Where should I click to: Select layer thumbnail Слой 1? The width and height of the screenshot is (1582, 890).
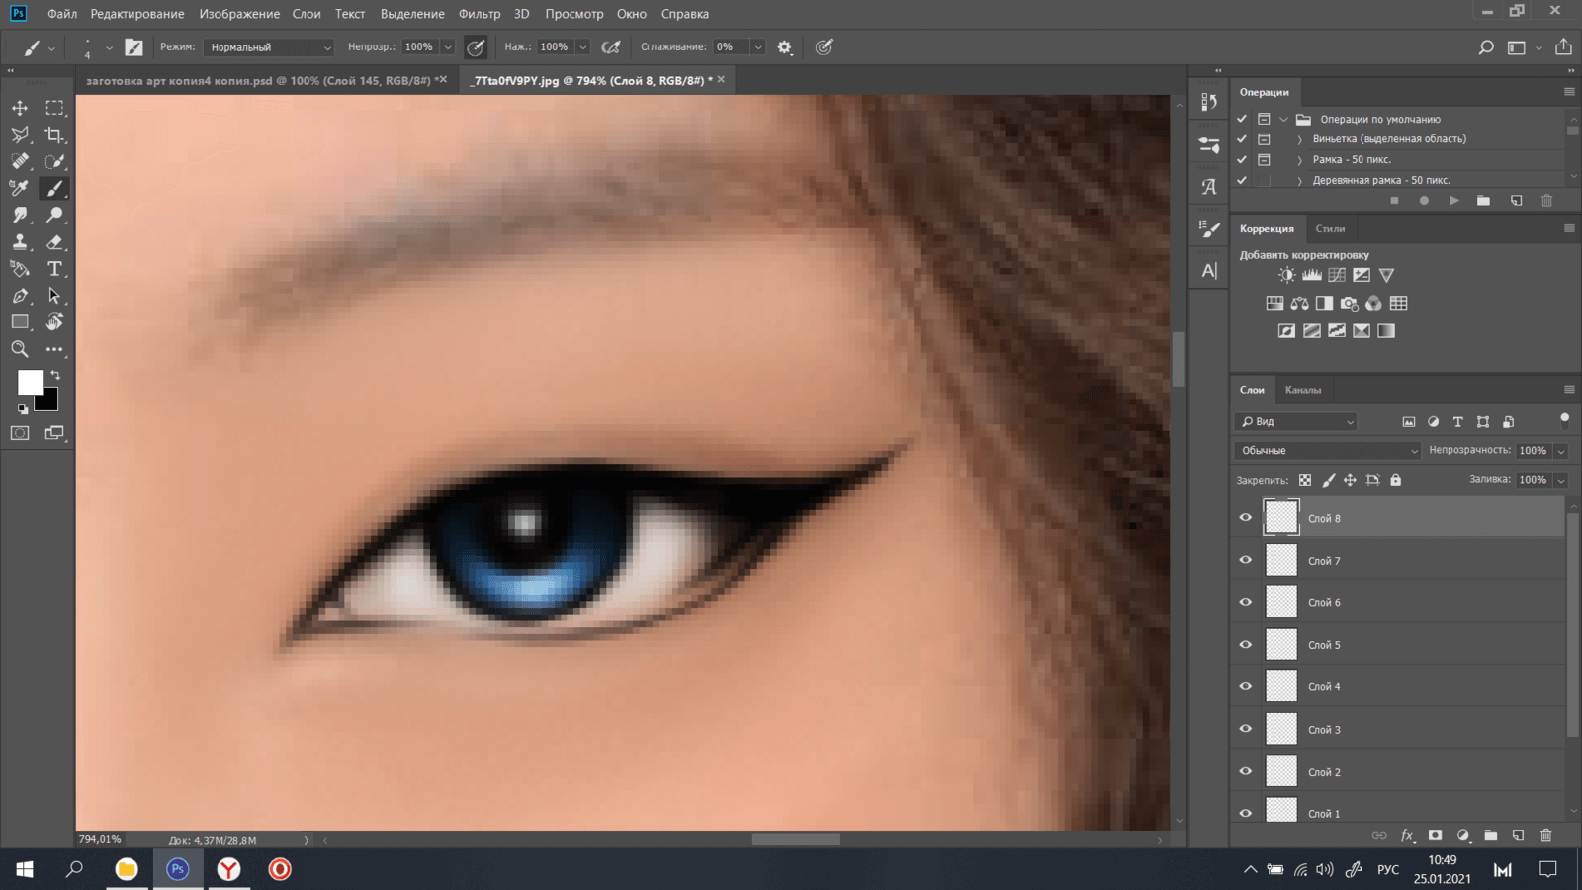[1281, 811]
